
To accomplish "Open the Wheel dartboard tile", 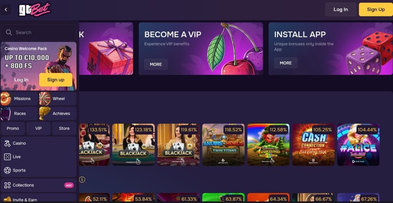I will pyautogui.click(x=58, y=99).
